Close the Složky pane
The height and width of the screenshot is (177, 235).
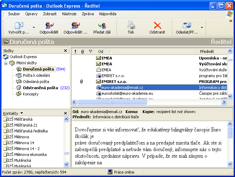point(66,51)
